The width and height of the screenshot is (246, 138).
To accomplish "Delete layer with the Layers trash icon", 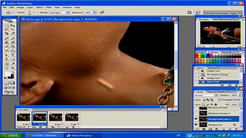I will 236,129.
